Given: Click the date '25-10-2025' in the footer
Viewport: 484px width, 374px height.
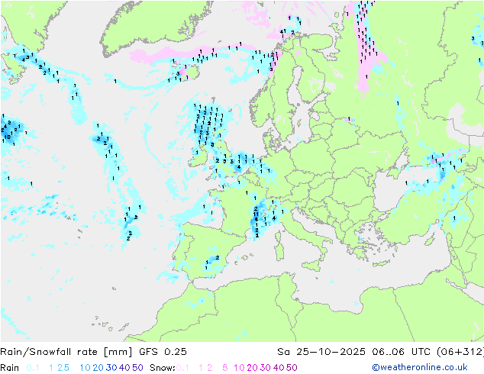Looking at the screenshot, I should 331,352.
